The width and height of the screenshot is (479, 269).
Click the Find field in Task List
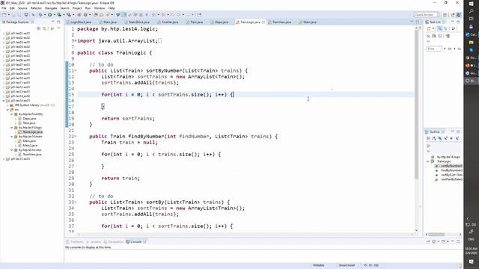coord(434,49)
